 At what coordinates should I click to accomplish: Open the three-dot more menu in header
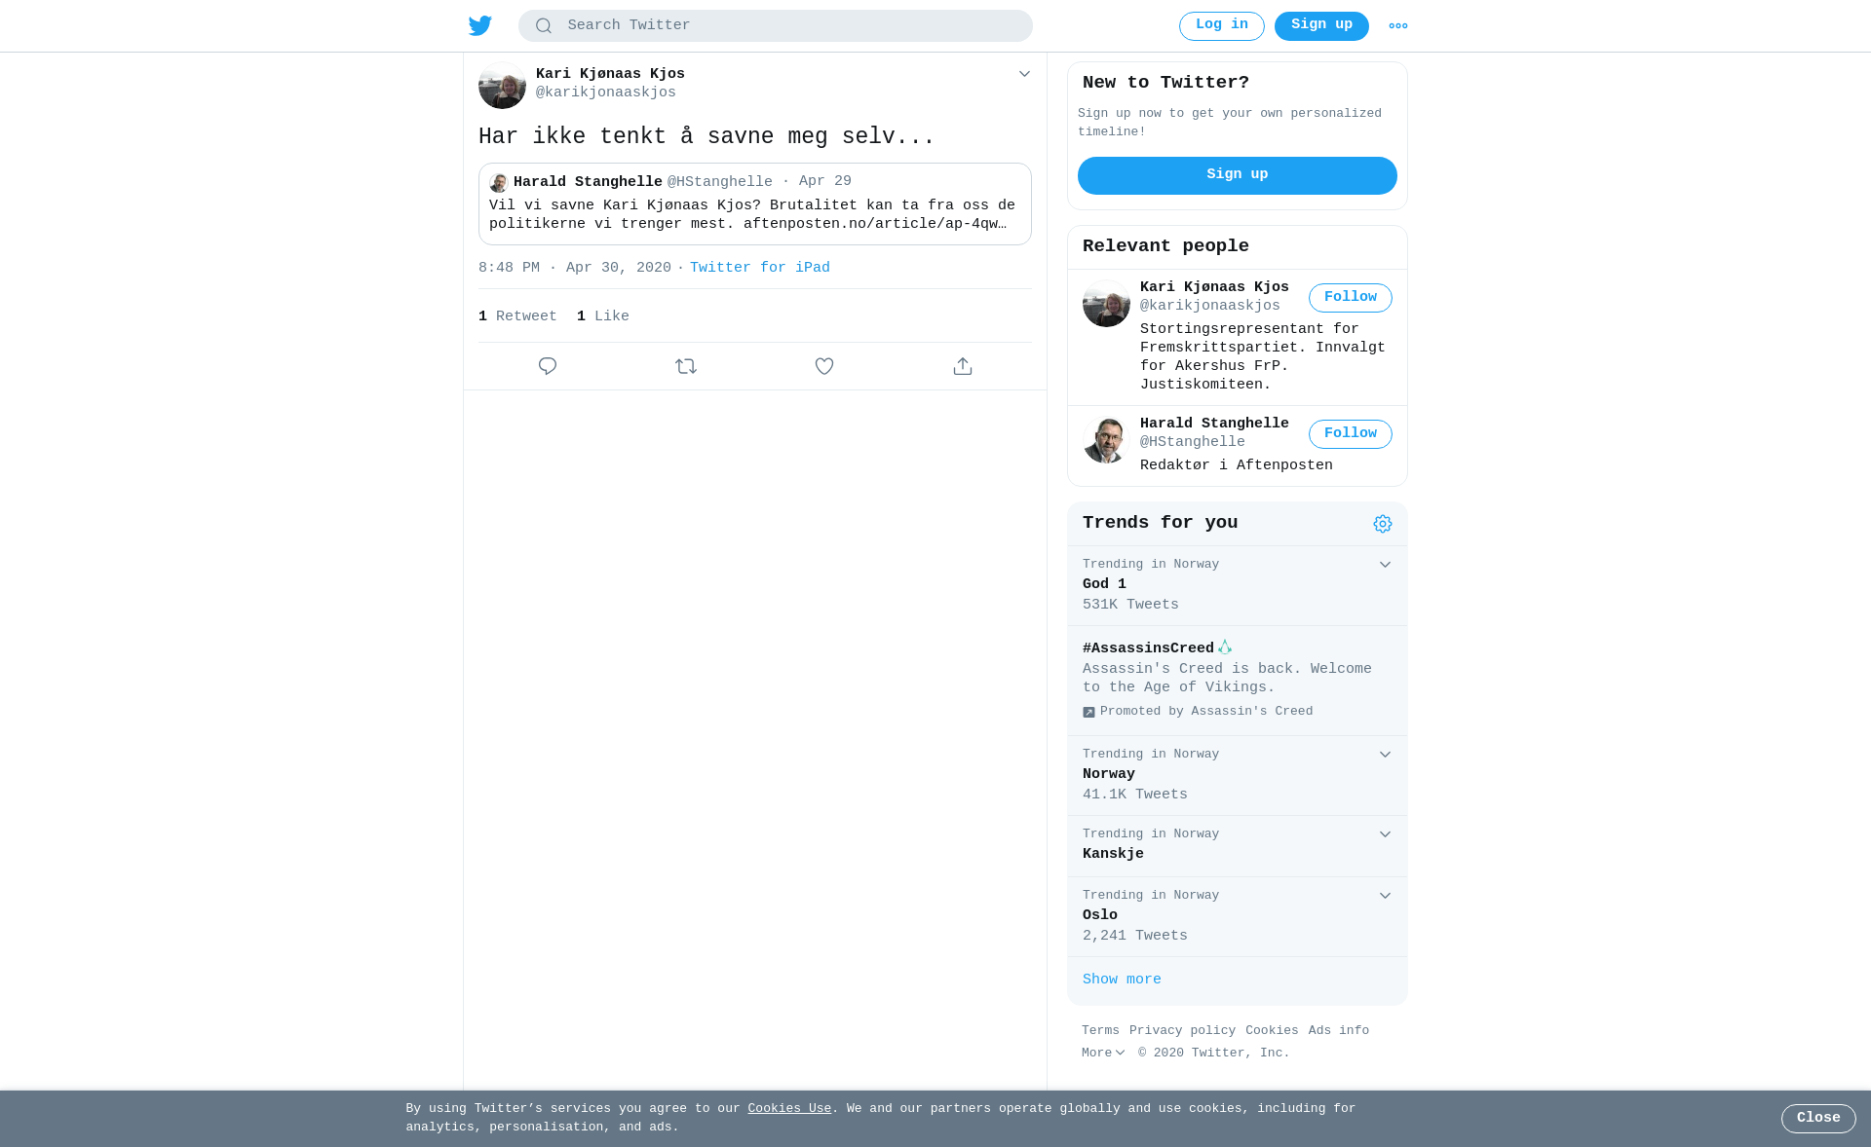[x=1398, y=26]
